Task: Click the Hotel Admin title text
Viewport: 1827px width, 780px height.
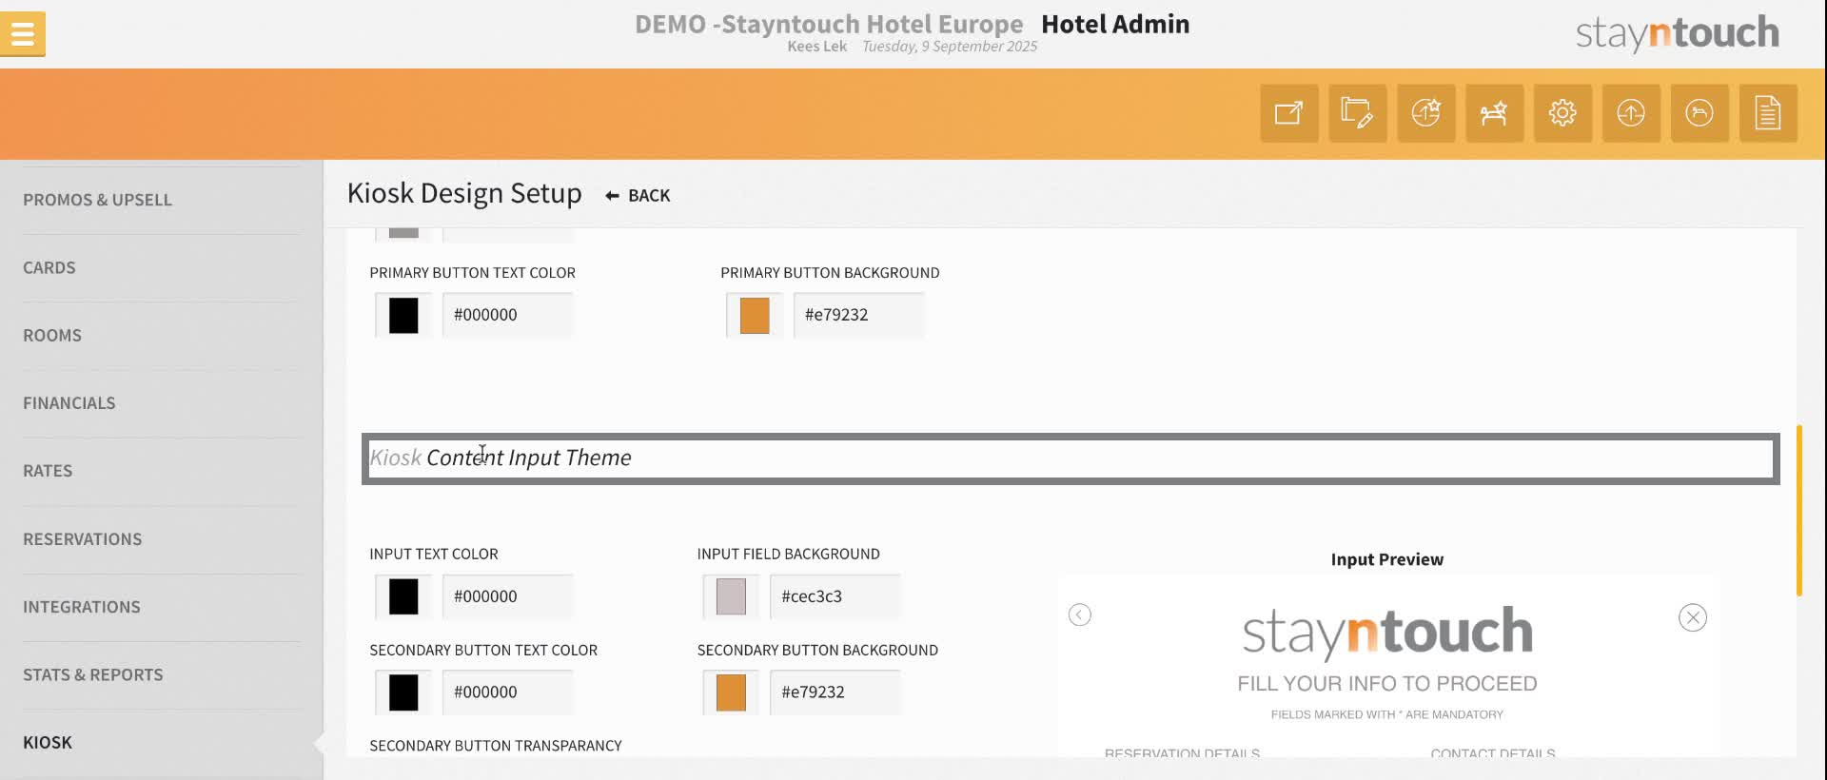Action: pyautogui.click(x=1115, y=24)
